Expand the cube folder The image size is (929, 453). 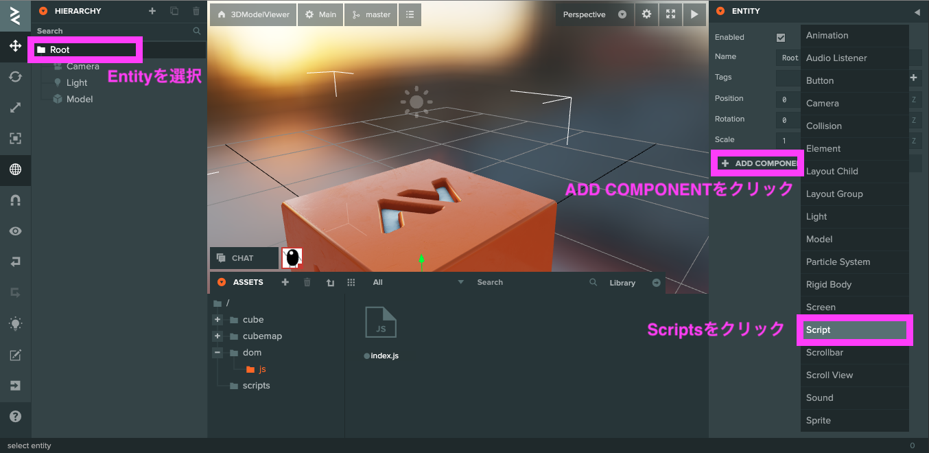point(217,320)
